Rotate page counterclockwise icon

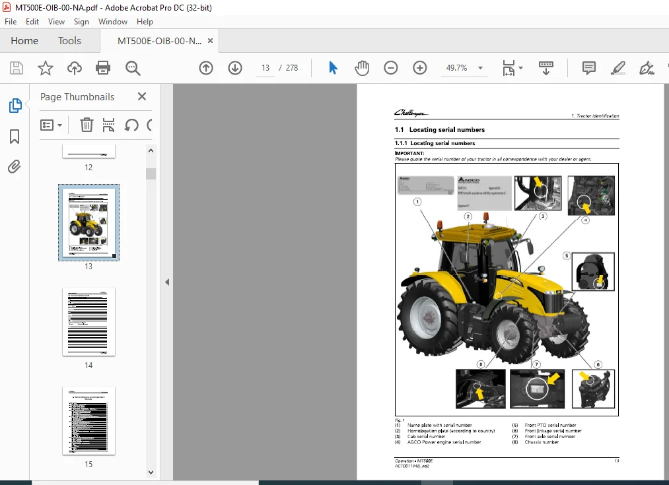[131, 125]
